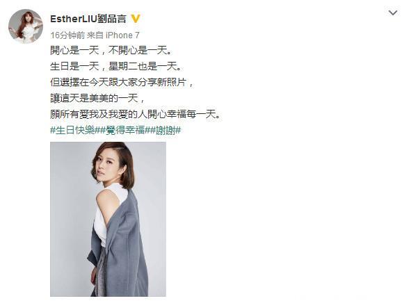Open the #覺得幸福# hashtag topic
Image resolution: width=411 pixels, height=303 pixels.
click(x=125, y=130)
